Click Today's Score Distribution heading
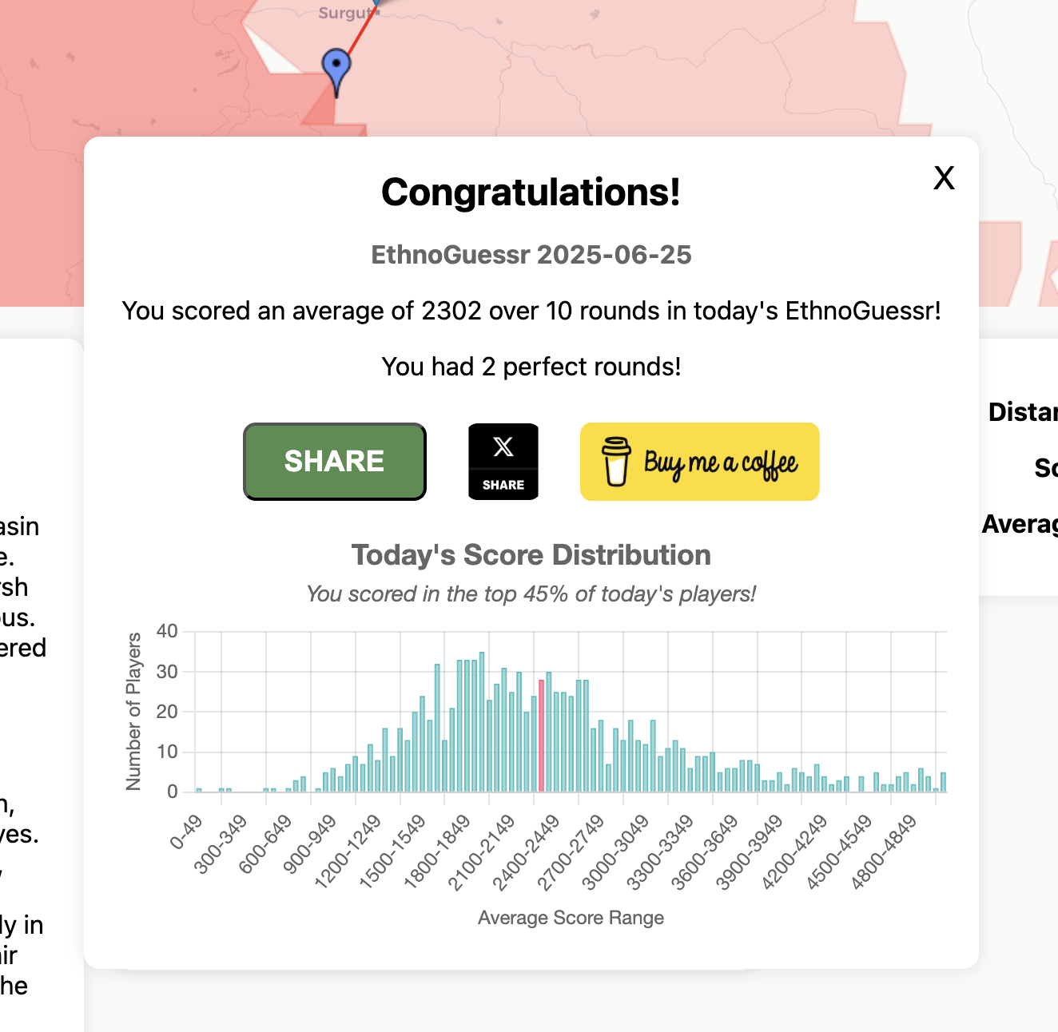This screenshot has height=1032, width=1058. coord(531,555)
